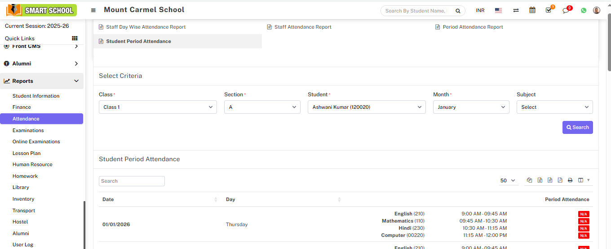Open the calendar icon in top bar
This screenshot has height=249, width=611.
tap(532, 10)
